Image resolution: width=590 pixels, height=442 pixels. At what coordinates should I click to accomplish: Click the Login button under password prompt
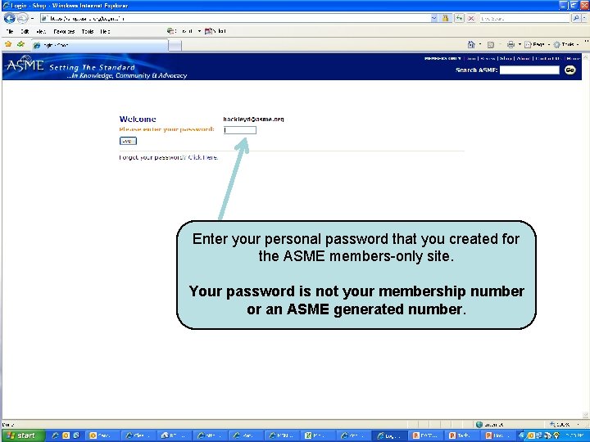[x=128, y=141]
